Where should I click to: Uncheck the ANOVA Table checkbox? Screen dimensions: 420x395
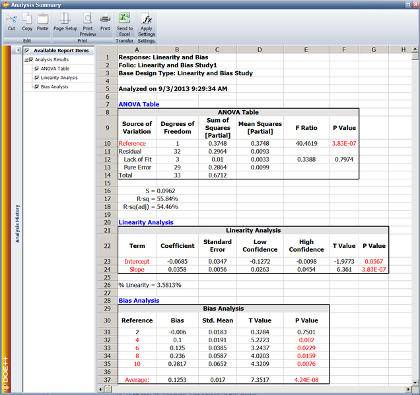[x=36, y=68]
